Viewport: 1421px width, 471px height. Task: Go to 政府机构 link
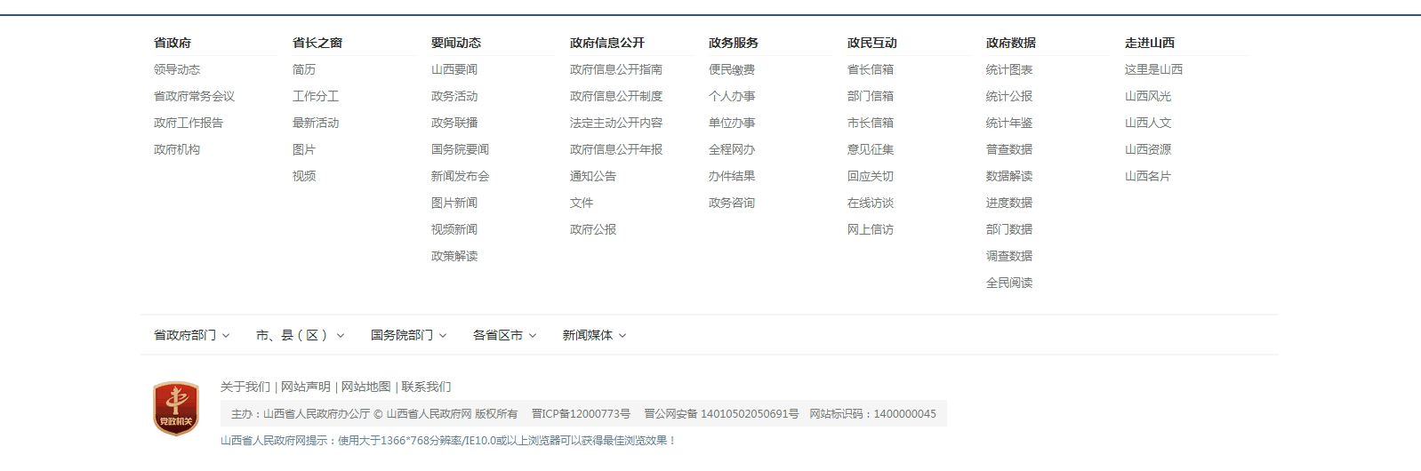177,149
